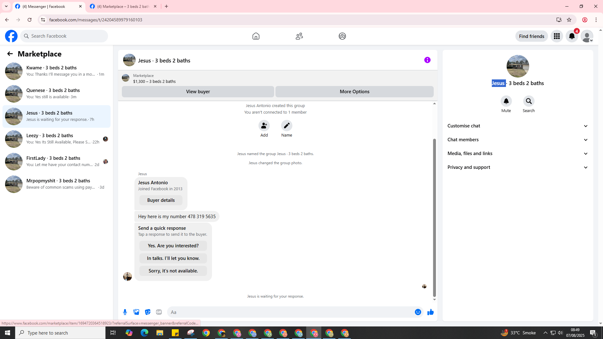
Task: Expand the Customise chat section
Action: coord(518,126)
